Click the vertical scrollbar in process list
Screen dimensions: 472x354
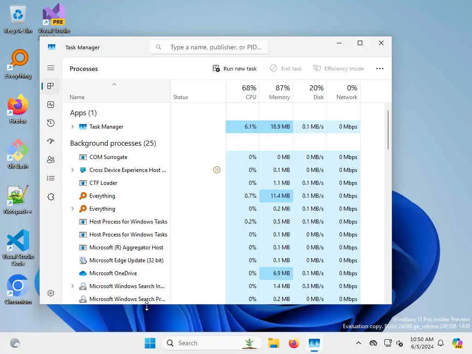388,130
